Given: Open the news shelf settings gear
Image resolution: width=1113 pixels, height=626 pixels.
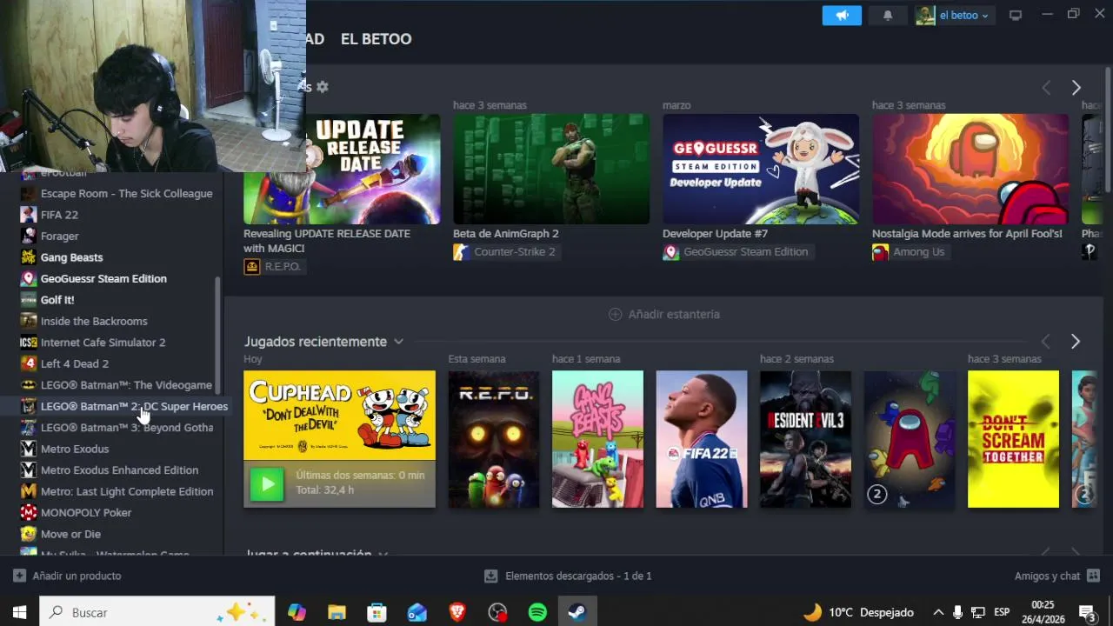Looking at the screenshot, I should (x=323, y=87).
